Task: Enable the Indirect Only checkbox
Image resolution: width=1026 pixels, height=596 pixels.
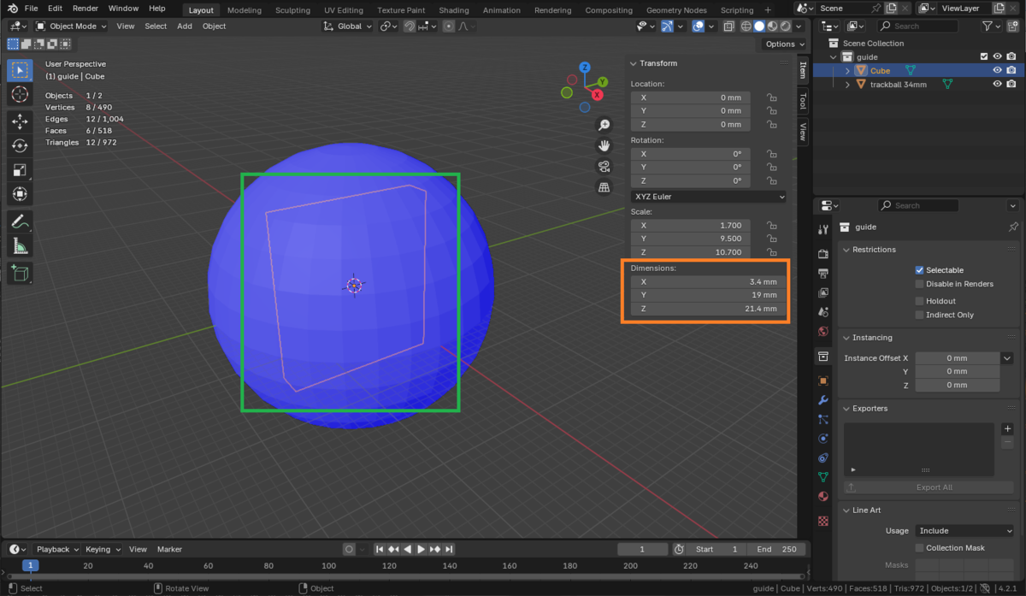Action: (x=919, y=315)
